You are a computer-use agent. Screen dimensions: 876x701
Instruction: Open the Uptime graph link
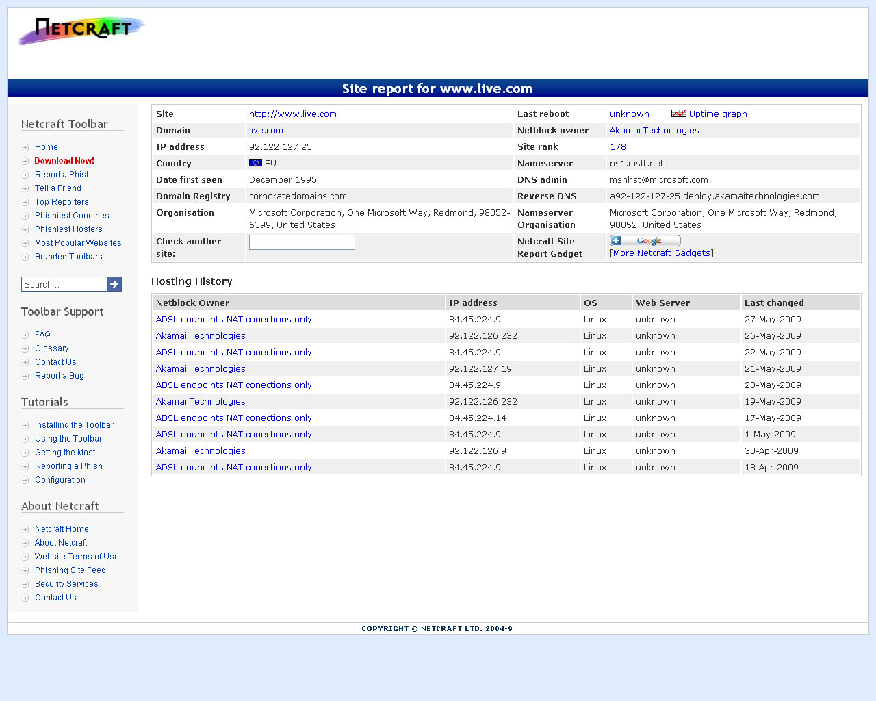pyautogui.click(x=718, y=114)
